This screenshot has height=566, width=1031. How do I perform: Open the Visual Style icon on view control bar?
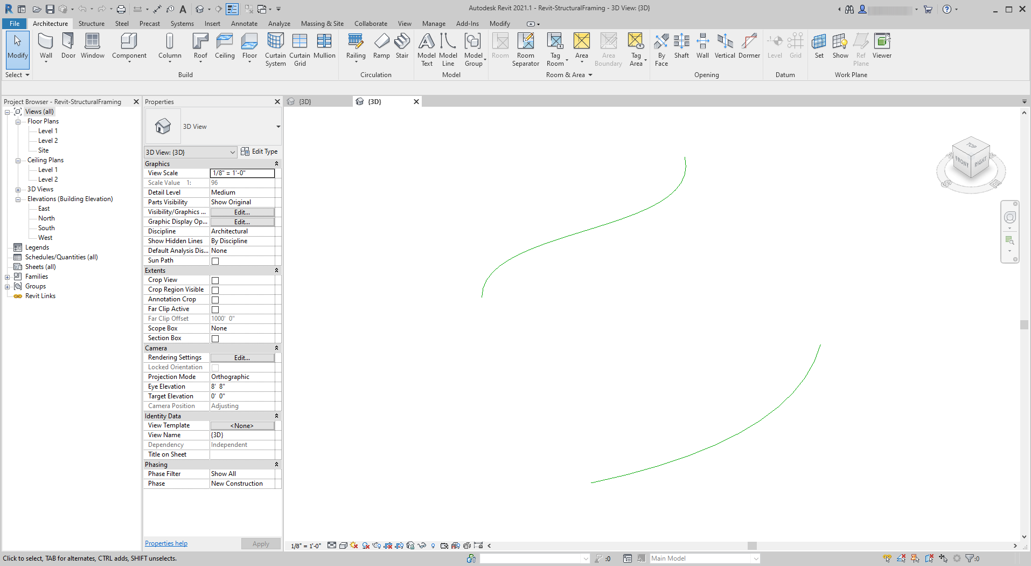pos(343,546)
